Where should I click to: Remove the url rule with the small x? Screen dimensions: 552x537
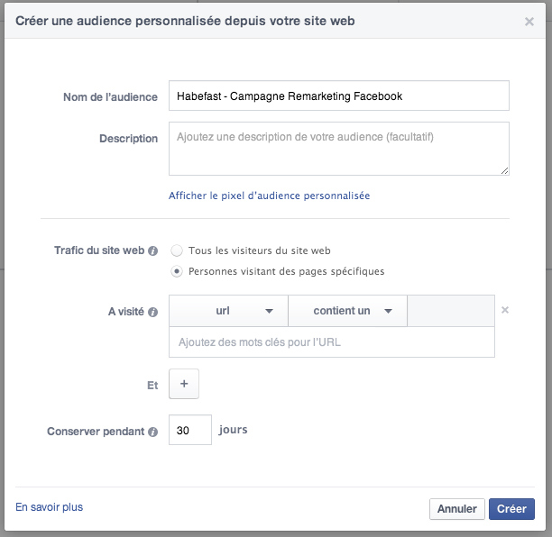(x=505, y=310)
